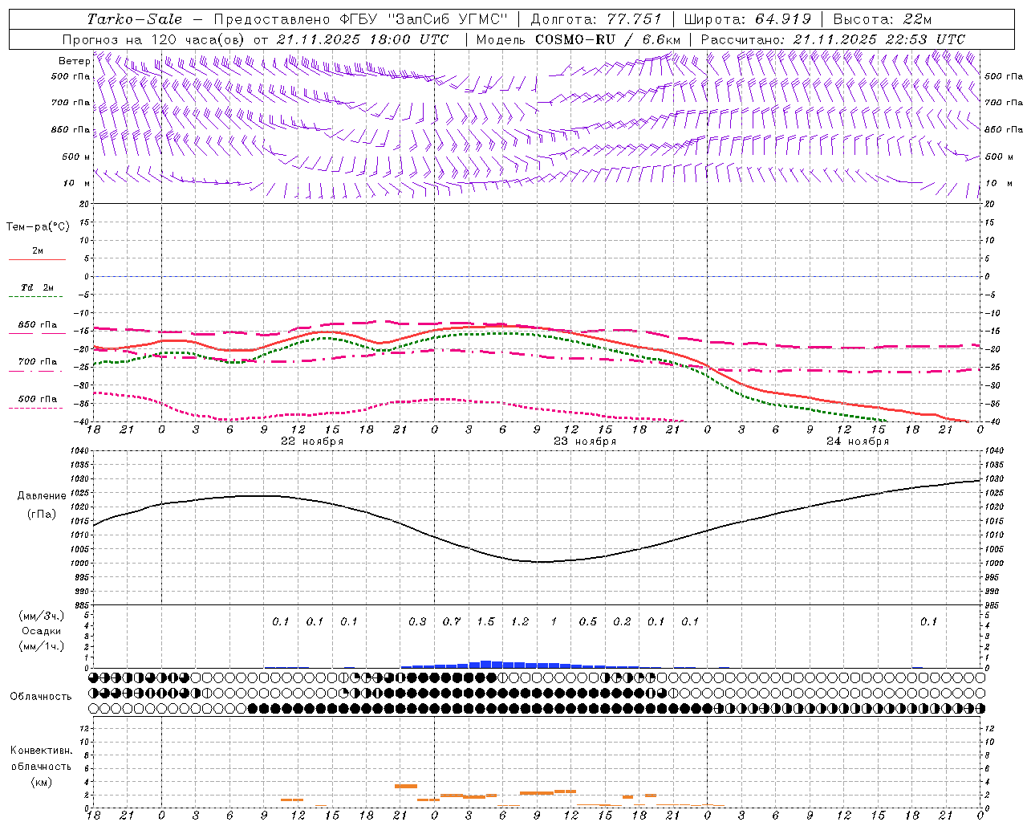The image size is (1027, 822).
Task: Select the 700 гПа temperature legend entry
Action: [37, 365]
